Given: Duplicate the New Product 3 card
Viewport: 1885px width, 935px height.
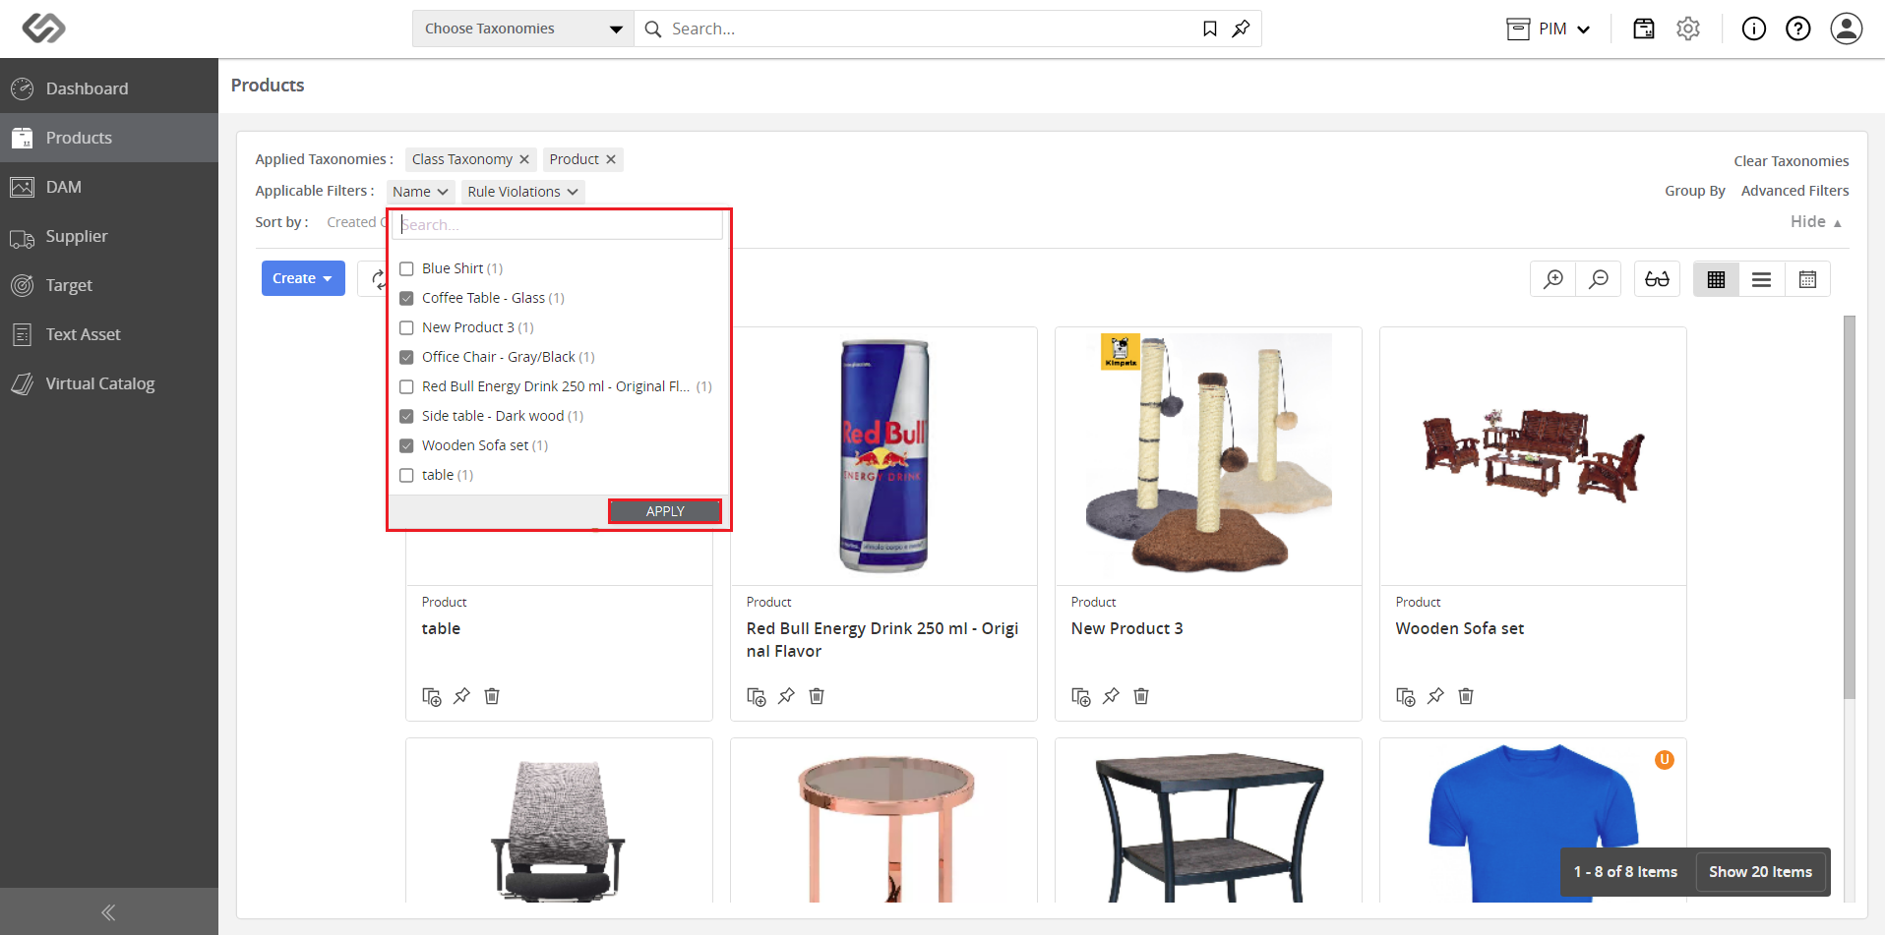Looking at the screenshot, I should 1081,696.
